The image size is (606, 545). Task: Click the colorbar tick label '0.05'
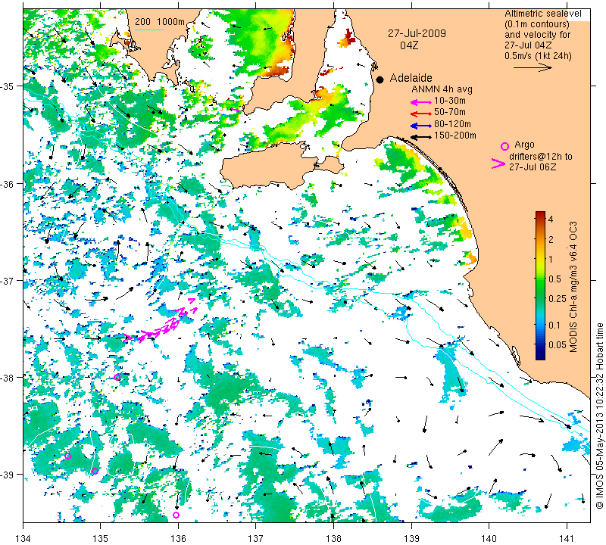(x=558, y=344)
